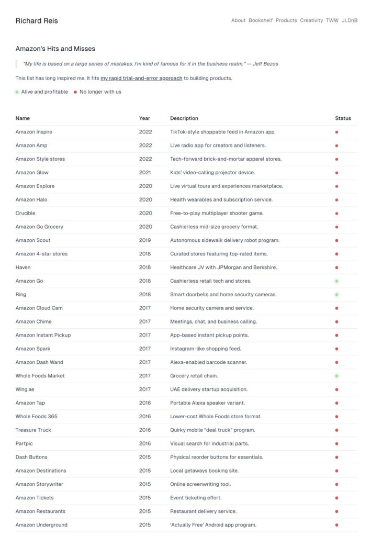Screen dimensions: 371x536
Task: Click the Year column header
Action: click(144, 118)
